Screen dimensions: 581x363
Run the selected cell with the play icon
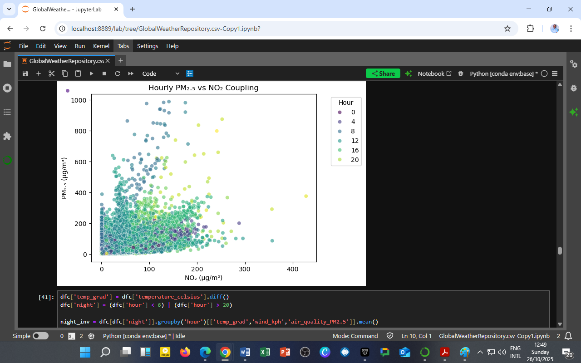click(x=91, y=74)
